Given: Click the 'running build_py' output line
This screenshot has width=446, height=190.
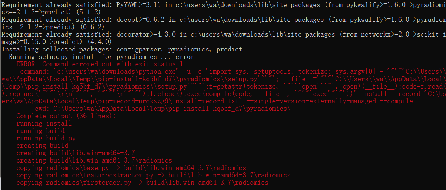Looking at the screenshot, I should [x=46, y=138].
